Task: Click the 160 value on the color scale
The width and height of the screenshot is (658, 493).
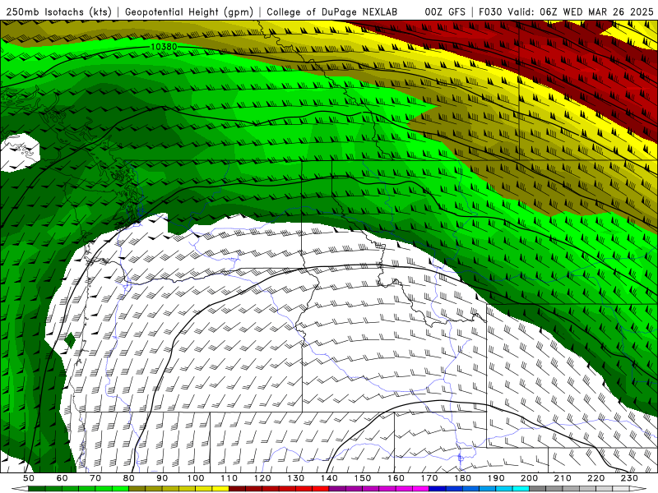Action: pyautogui.click(x=396, y=478)
